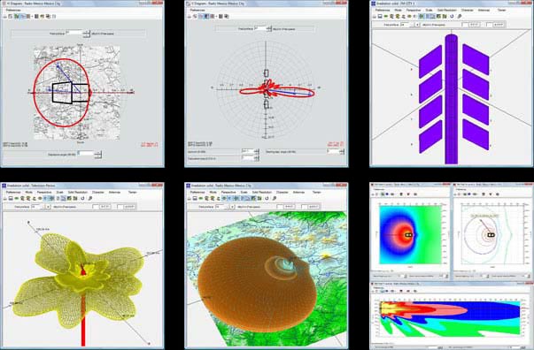Click save disk icon in FM-CITY irradiation solid toolbar
Viewport: 534px width, 350px height.
(x=380, y=16)
